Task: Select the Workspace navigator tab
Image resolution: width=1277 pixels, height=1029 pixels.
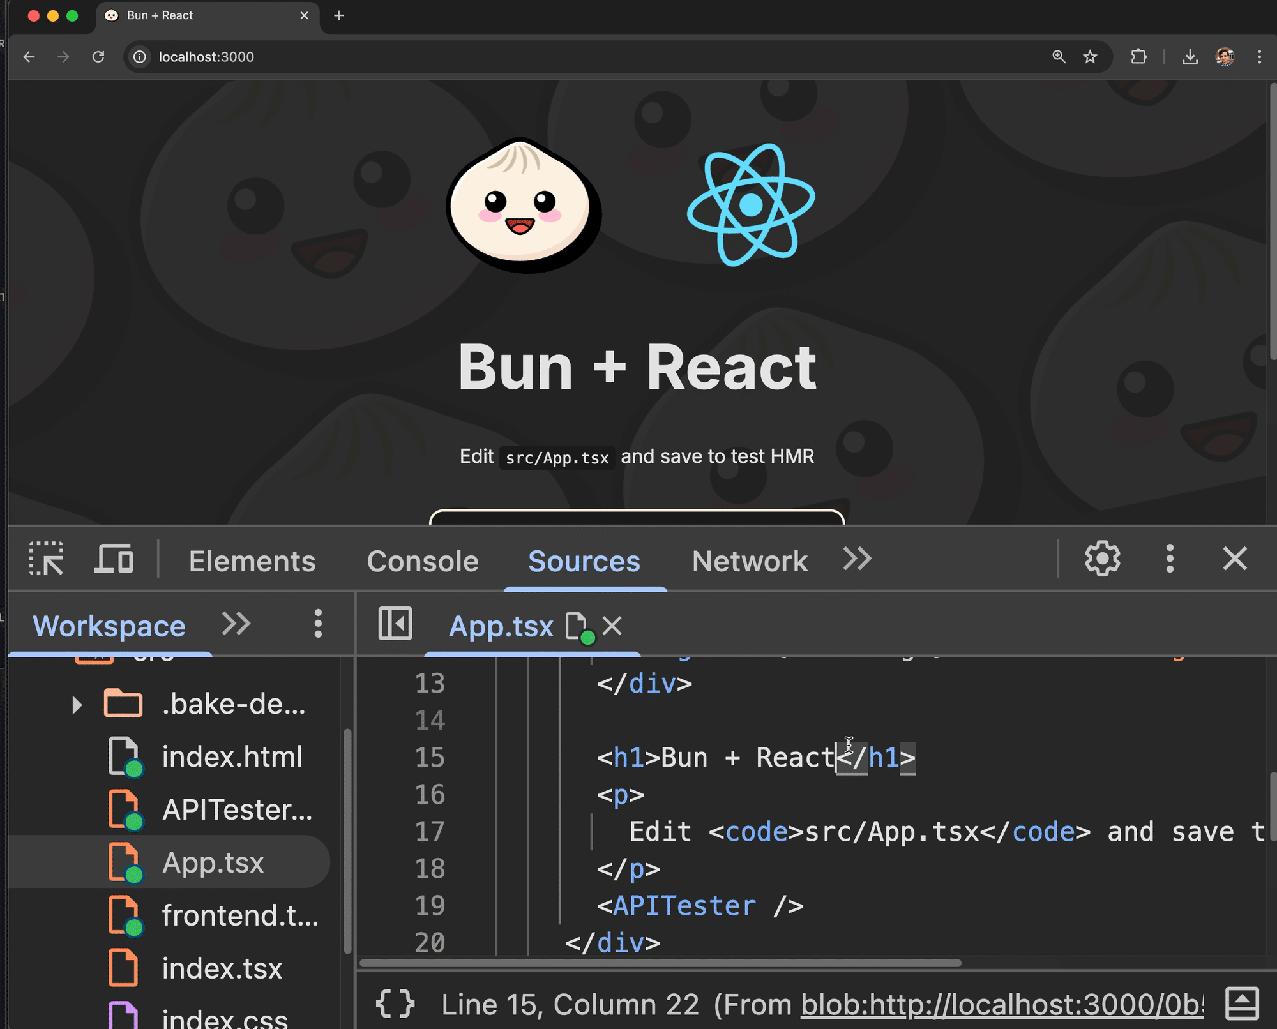Action: coord(109,626)
